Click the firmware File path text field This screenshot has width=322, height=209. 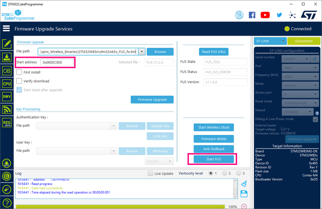coord(88,52)
